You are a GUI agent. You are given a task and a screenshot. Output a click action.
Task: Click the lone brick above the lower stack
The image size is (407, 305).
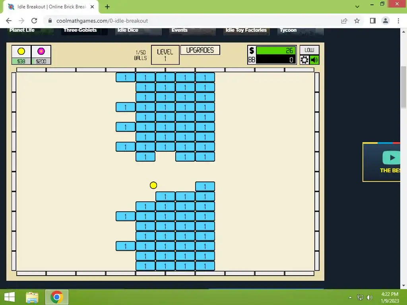point(205,187)
